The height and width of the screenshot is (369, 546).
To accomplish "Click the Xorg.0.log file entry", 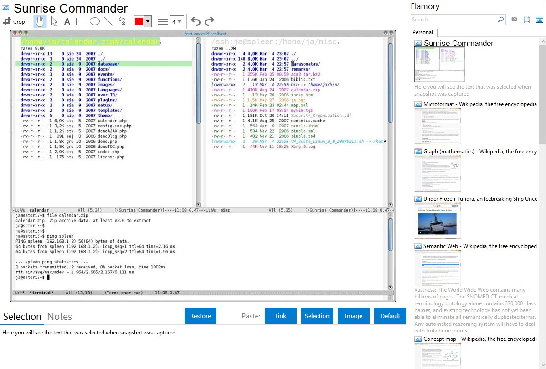I will (x=303, y=147).
